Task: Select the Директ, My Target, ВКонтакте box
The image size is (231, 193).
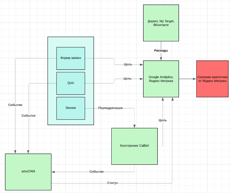Action: tap(161, 23)
